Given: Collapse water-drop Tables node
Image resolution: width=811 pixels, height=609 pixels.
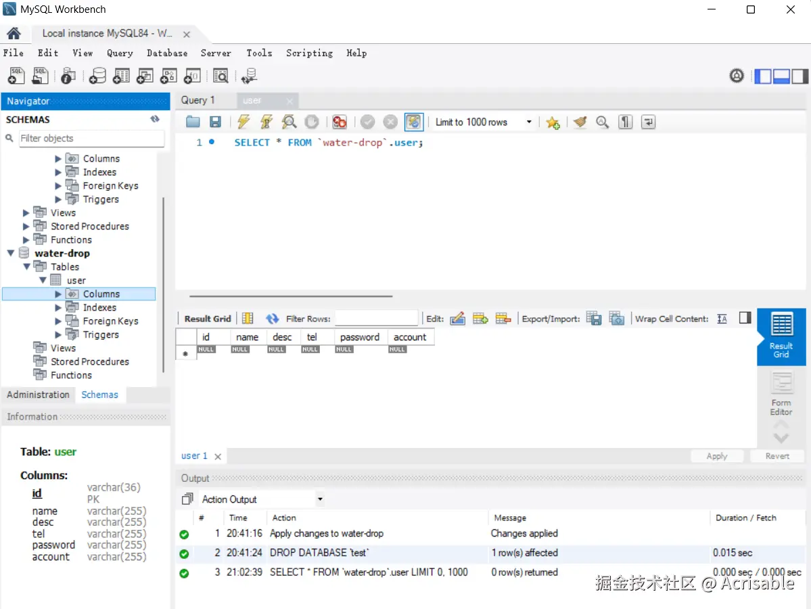Looking at the screenshot, I should click(x=26, y=267).
